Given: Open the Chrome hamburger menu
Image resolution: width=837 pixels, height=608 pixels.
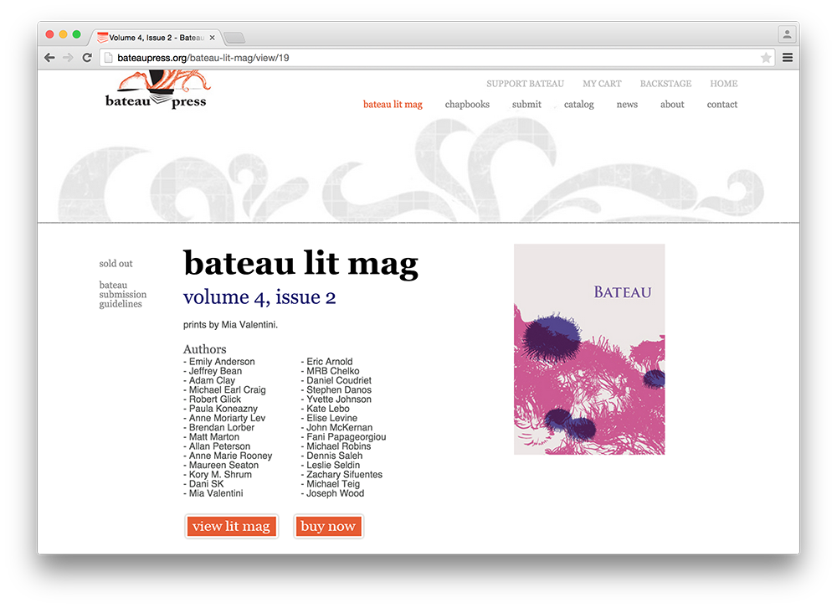Looking at the screenshot, I should pos(788,58).
